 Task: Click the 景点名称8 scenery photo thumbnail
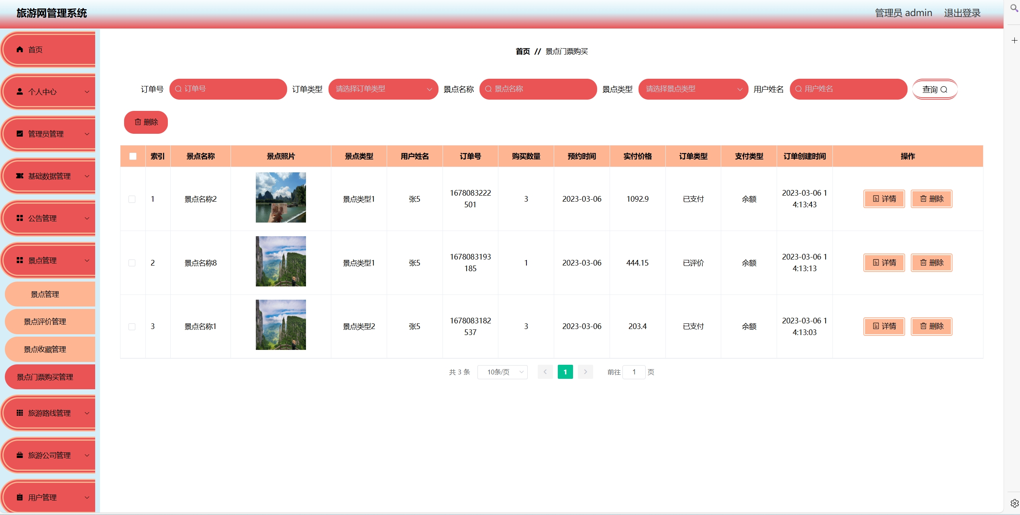[x=281, y=262]
